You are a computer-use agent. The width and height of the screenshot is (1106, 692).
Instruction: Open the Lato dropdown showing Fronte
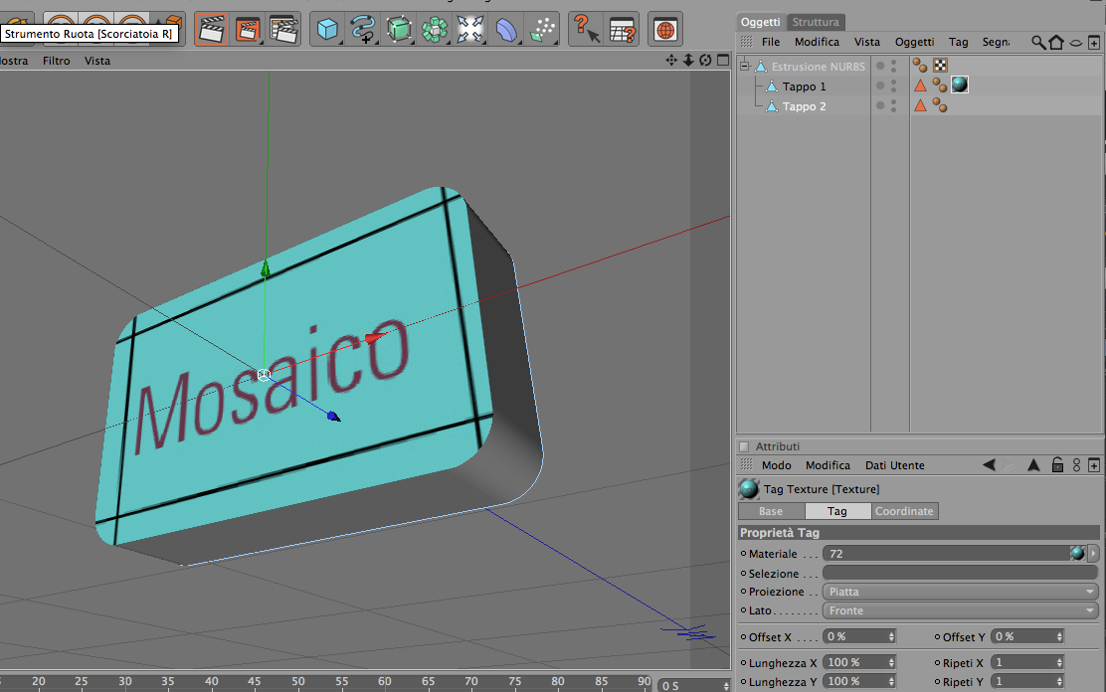point(961,610)
